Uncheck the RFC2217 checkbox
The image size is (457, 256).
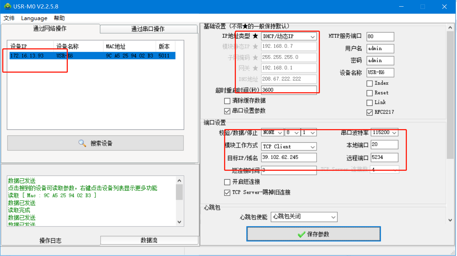pos(370,113)
